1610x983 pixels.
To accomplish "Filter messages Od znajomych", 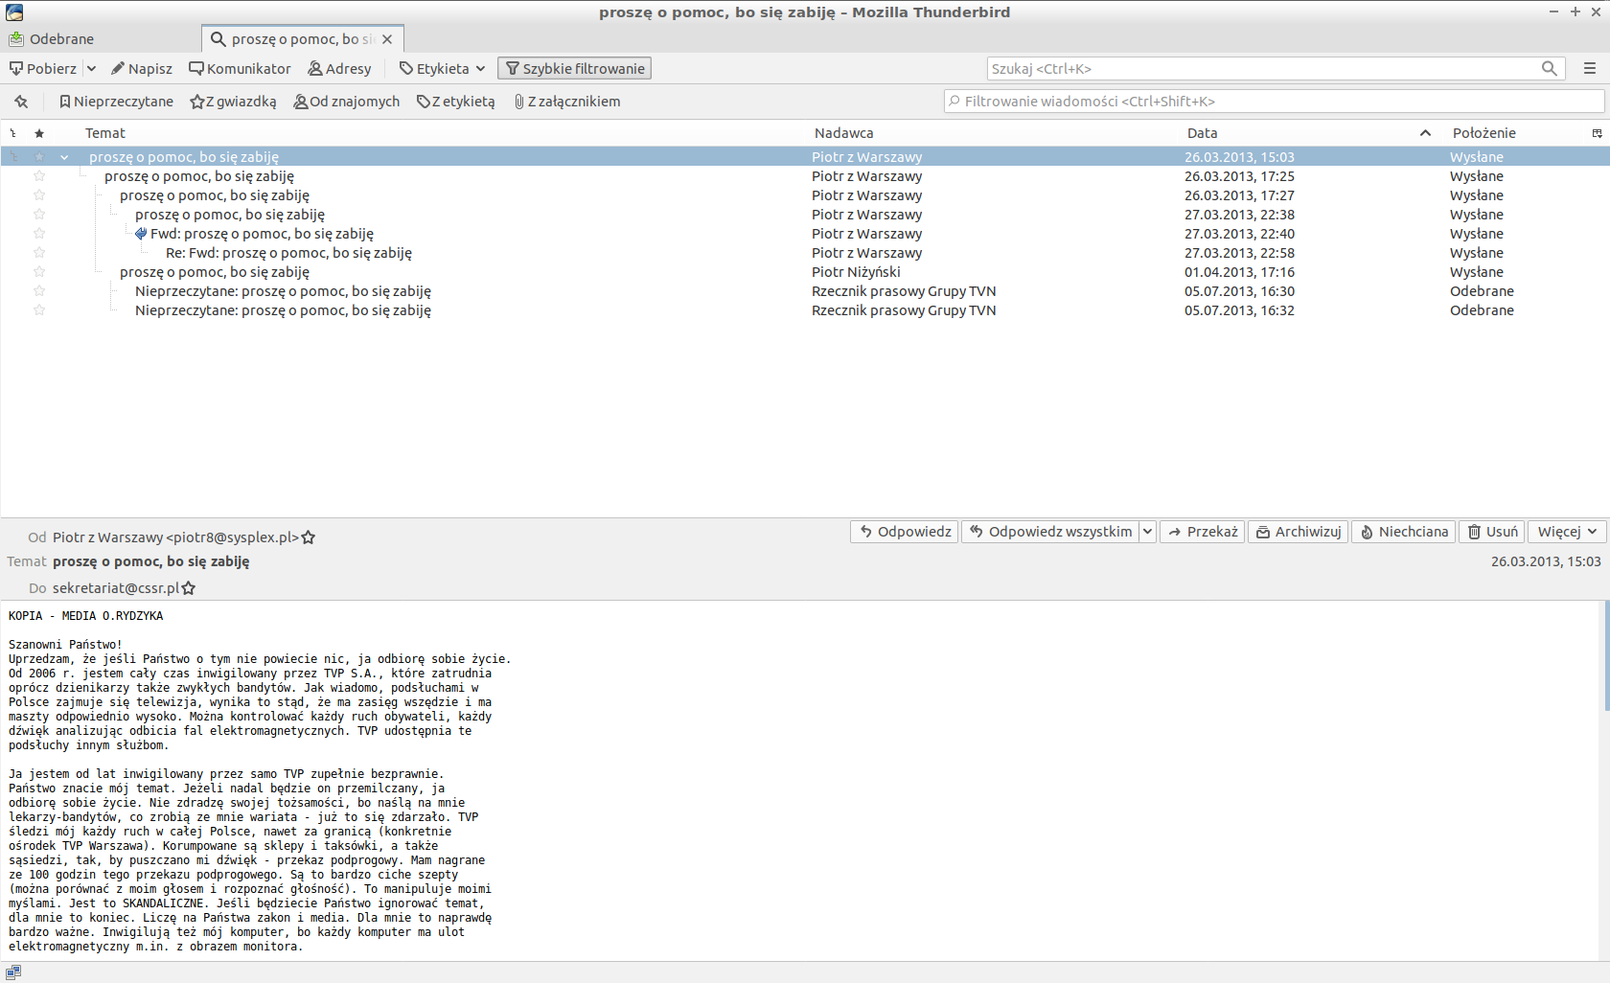I will (x=346, y=102).
